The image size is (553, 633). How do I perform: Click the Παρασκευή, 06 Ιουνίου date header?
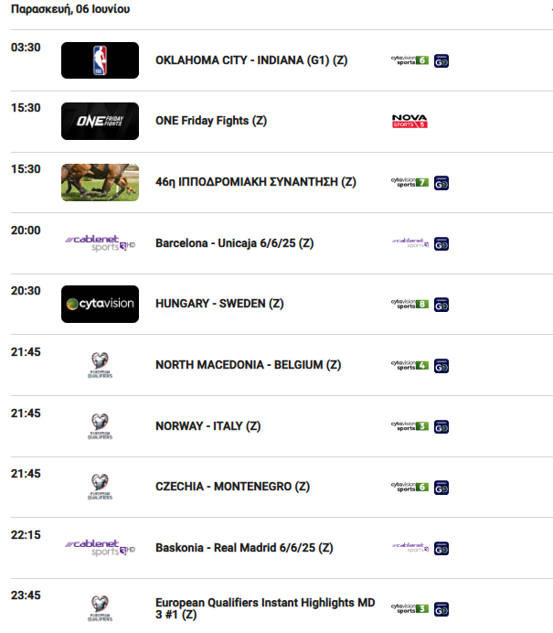[x=70, y=9]
